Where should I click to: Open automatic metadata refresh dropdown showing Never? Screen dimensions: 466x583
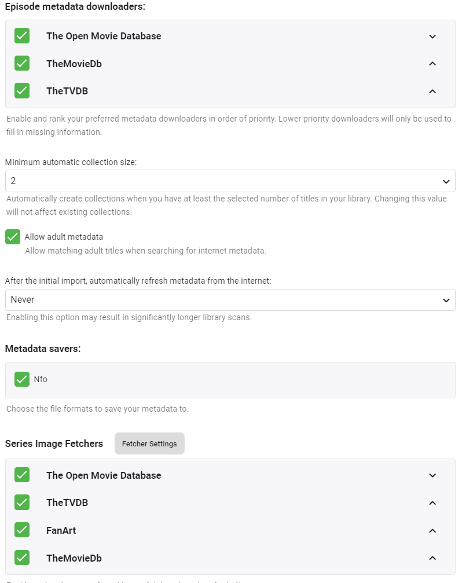(230, 300)
